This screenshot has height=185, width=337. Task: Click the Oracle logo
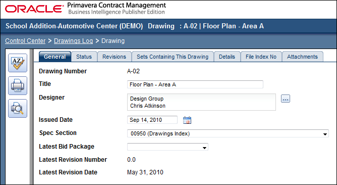click(x=33, y=9)
